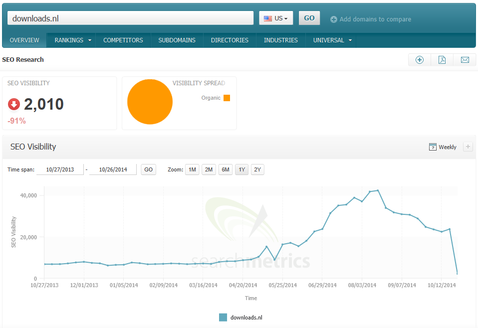Set chart zoom to 2Y

[257, 169]
